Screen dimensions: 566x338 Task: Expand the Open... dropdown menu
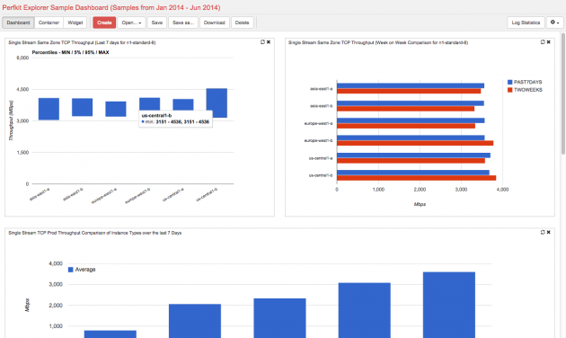tap(131, 22)
